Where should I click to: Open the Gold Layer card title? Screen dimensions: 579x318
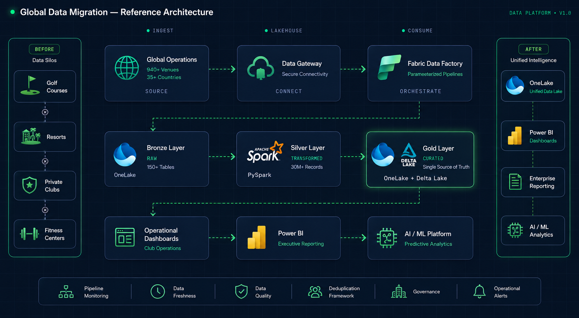tap(438, 148)
